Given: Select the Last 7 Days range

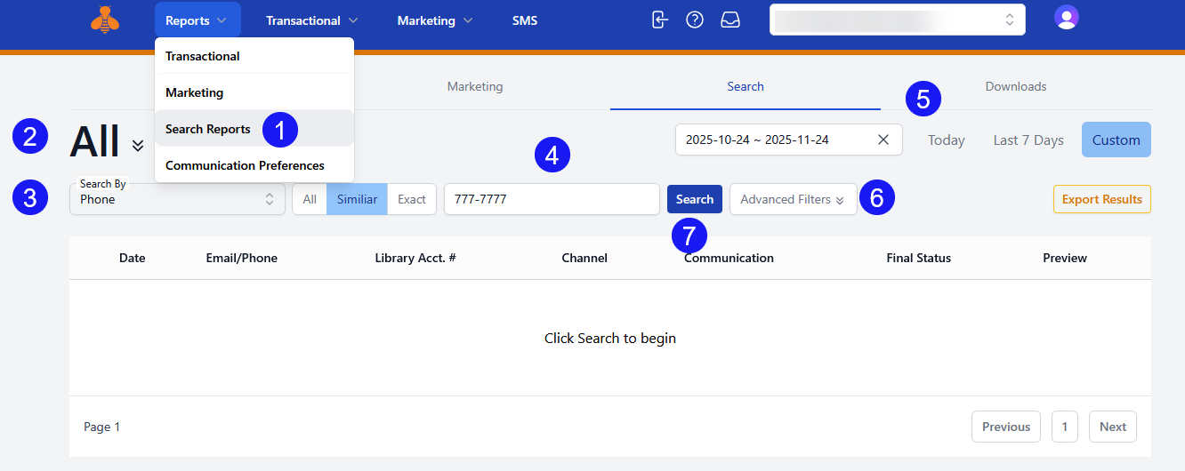Looking at the screenshot, I should click(x=1028, y=140).
